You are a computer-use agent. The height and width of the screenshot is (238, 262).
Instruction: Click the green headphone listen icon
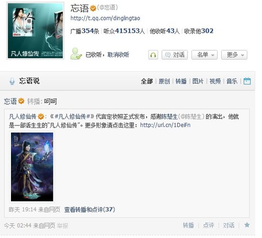[153, 55]
